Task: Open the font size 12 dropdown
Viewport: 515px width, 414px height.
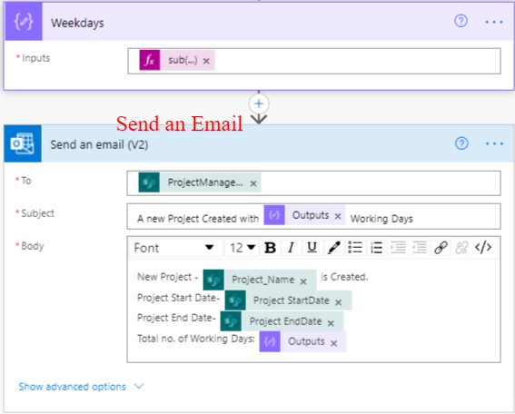Action: tap(243, 248)
